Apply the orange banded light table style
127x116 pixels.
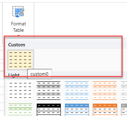pyautogui.click(x=105, y=91)
